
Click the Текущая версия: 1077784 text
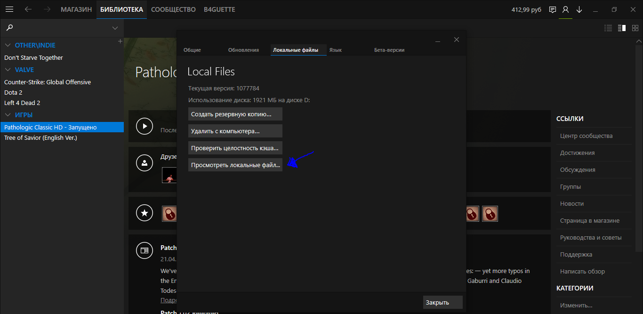point(224,88)
